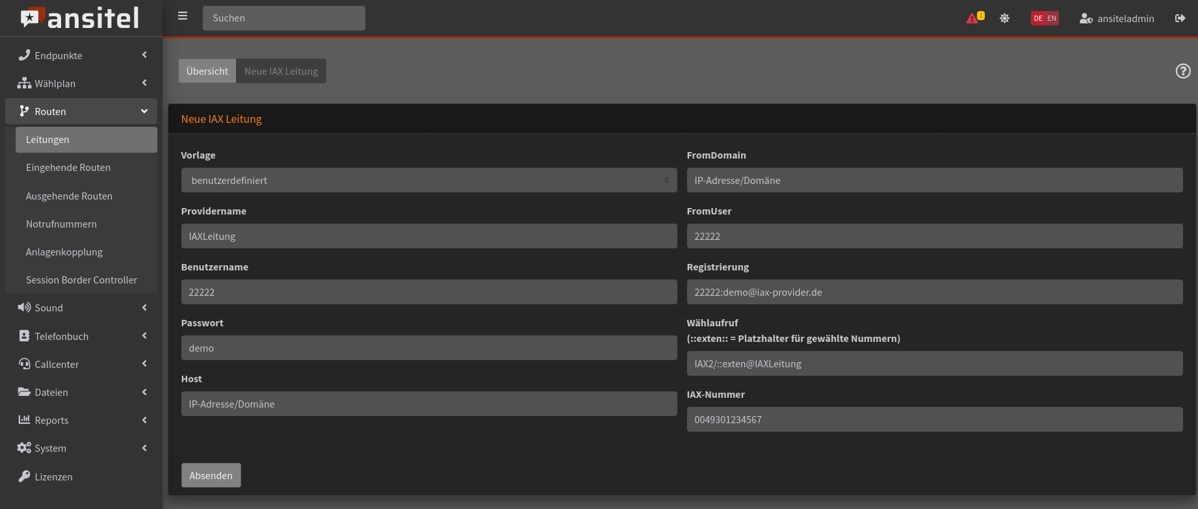The image size is (1198, 509).
Task: Focus the Suchen search box
Action: click(x=283, y=18)
